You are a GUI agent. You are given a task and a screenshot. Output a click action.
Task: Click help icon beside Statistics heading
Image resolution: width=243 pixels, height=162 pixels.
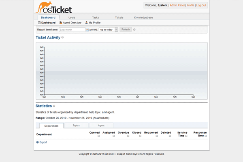pos(54,106)
